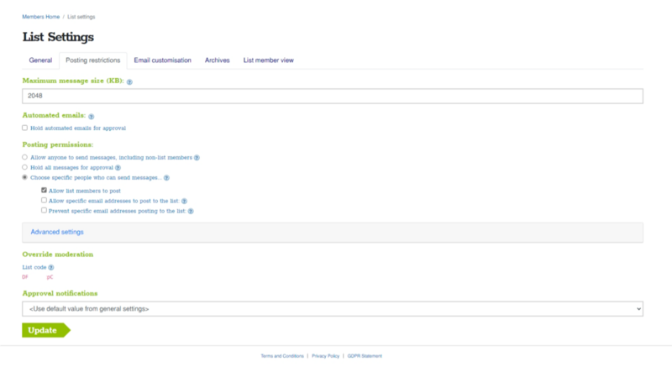Open help for 'Prevent specific email addresses'
Viewport: 672px width, 367px height.
pyautogui.click(x=191, y=211)
